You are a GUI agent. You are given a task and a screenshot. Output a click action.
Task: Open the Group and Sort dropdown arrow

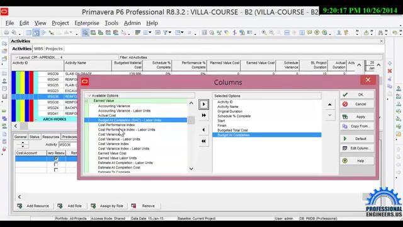pos(182,33)
